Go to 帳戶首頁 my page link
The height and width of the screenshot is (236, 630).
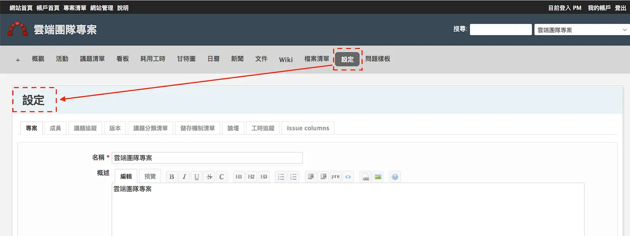pos(48,8)
